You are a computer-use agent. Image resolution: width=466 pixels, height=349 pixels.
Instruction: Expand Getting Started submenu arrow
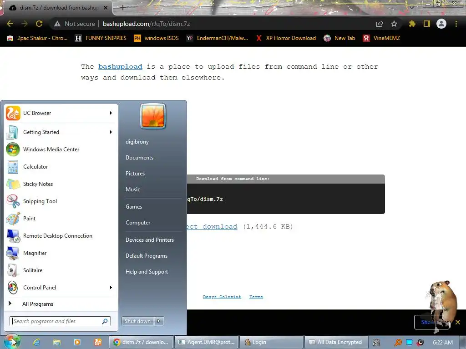pos(111,132)
